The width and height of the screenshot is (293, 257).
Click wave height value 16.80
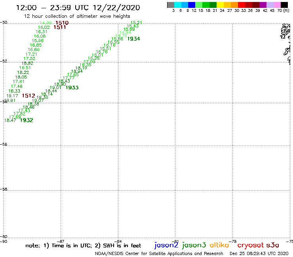pos(34,50)
